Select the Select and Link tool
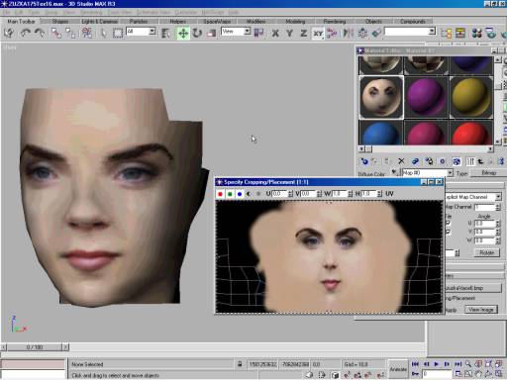 (x=56, y=33)
